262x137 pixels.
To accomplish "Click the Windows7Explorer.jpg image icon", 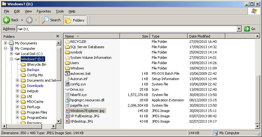I will pyautogui.click(x=67, y=111).
